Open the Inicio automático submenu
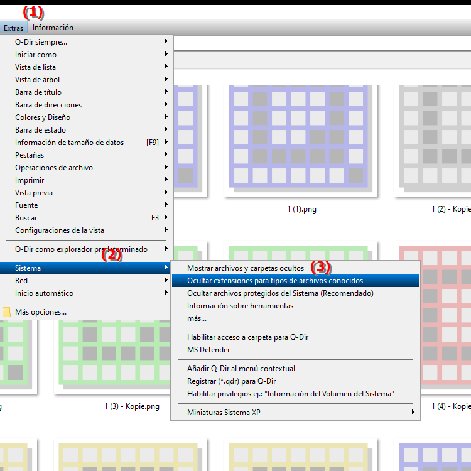471x471 pixels. 85,293
